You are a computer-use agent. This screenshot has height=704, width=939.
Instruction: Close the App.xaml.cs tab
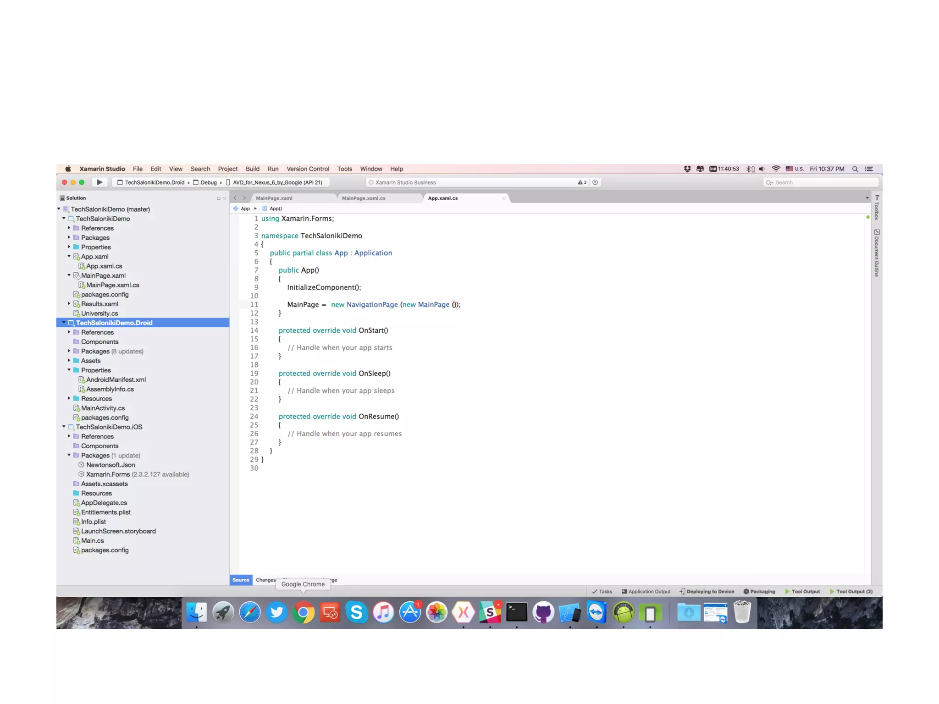pyautogui.click(x=504, y=198)
